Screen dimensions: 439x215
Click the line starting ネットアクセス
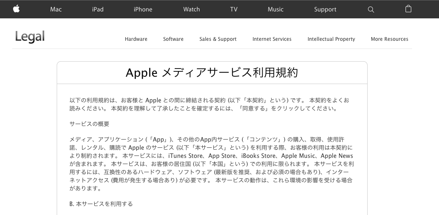coord(211,180)
